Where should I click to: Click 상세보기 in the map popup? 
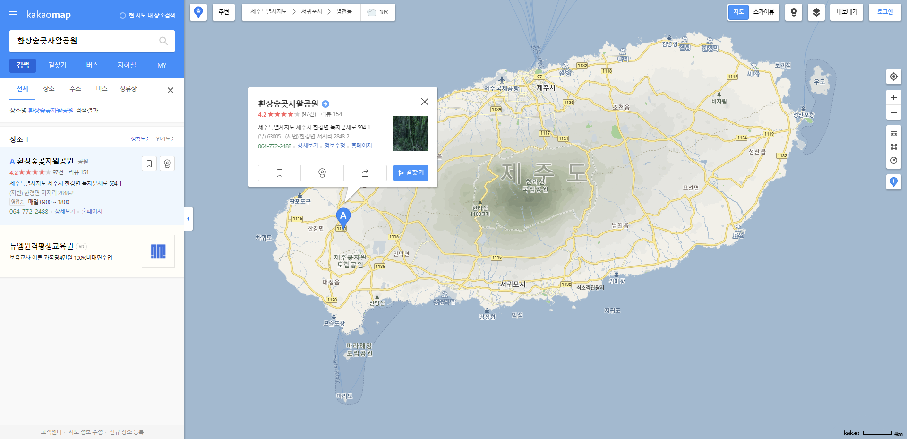(x=308, y=146)
